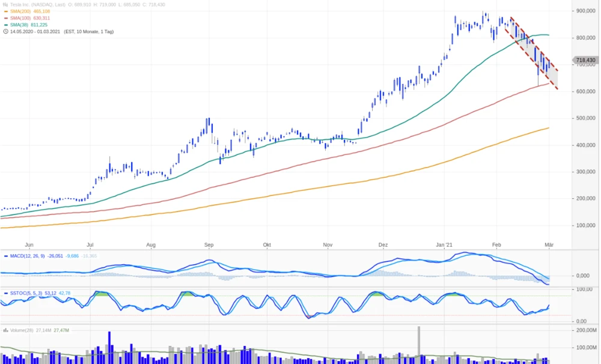Image resolution: width=601 pixels, height=364 pixels.
Task: Select the SMA(100) indicator label
Action: [22, 18]
